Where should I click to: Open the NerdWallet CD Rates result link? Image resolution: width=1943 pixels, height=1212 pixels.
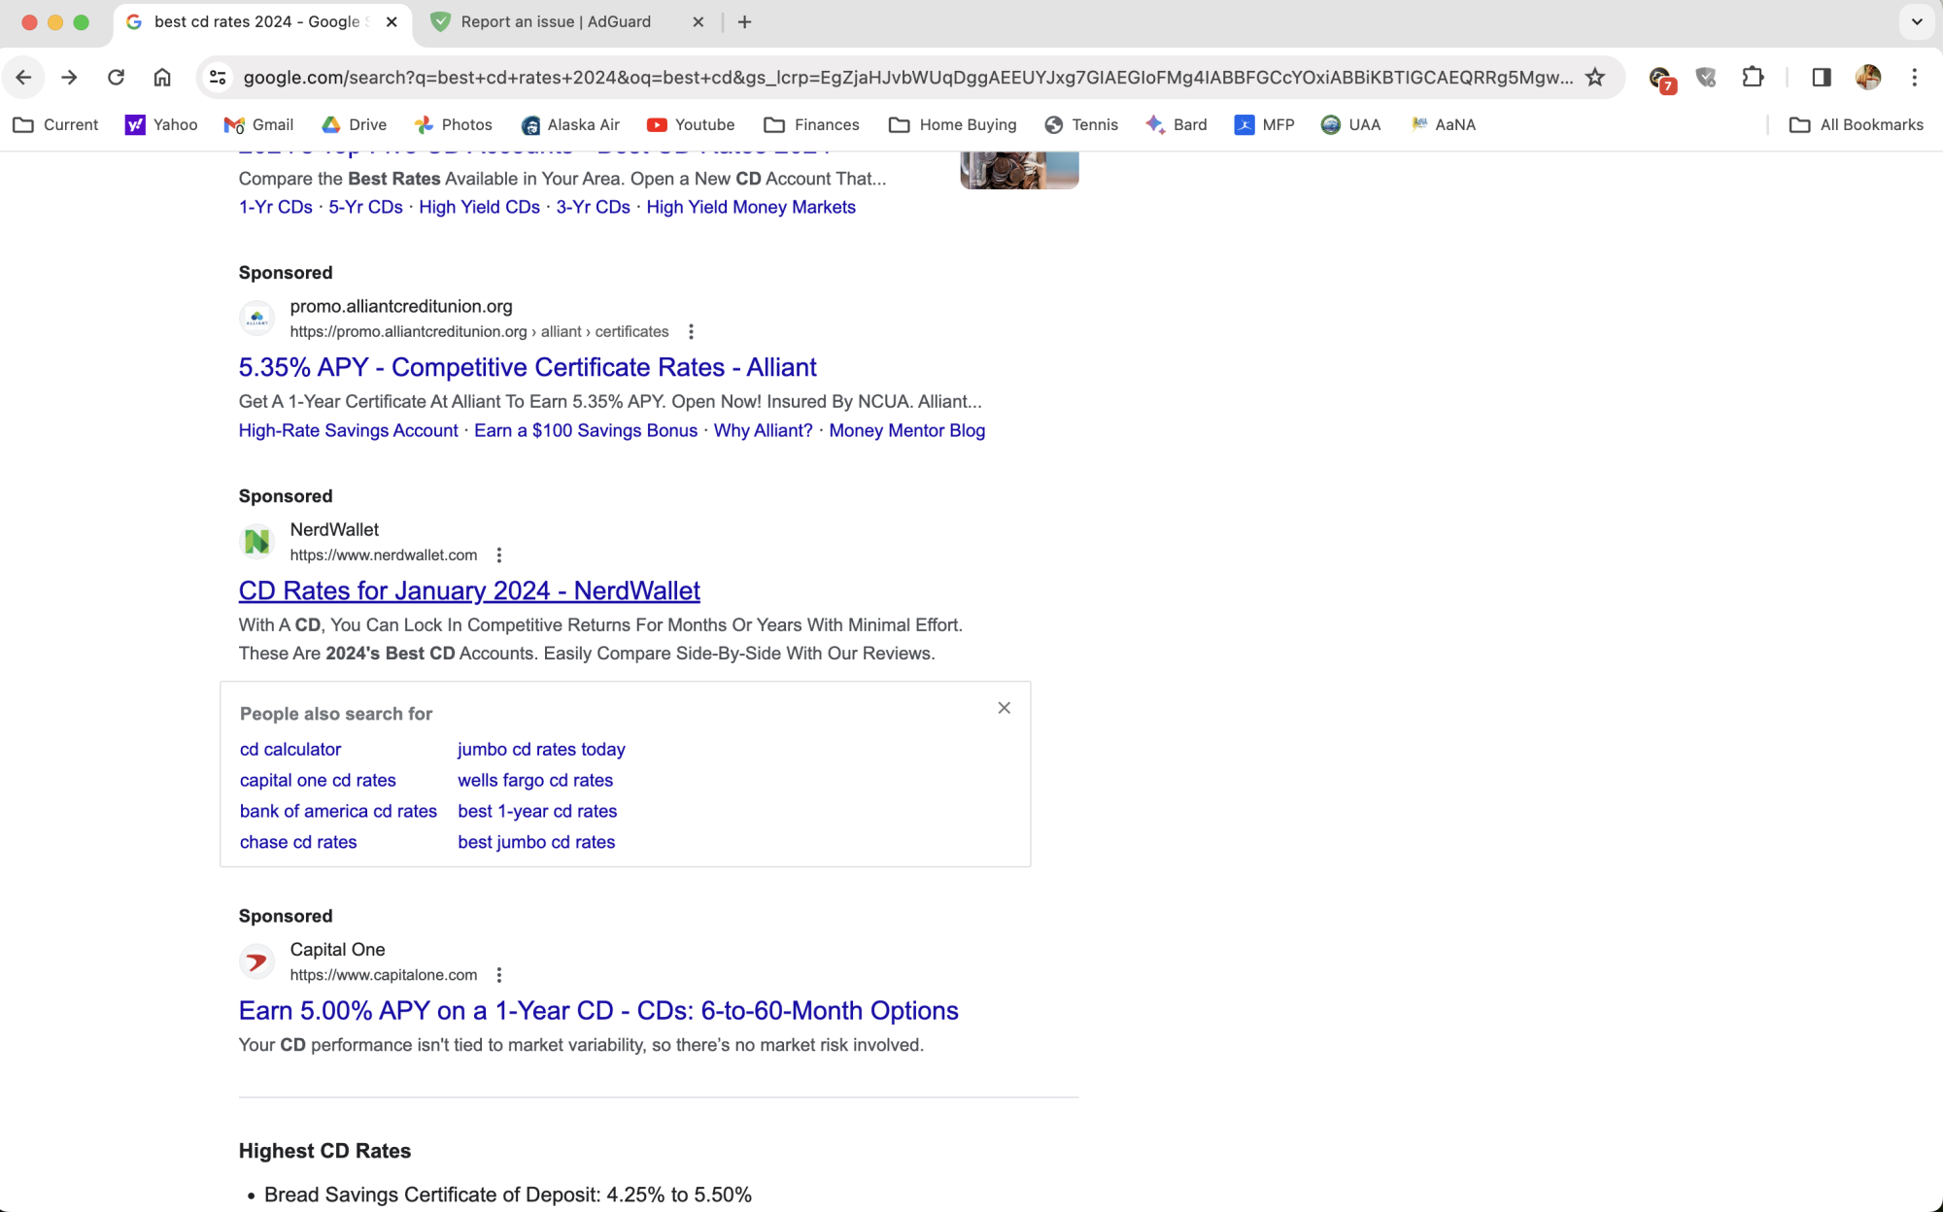pyautogui.click(x=468, y=590)
